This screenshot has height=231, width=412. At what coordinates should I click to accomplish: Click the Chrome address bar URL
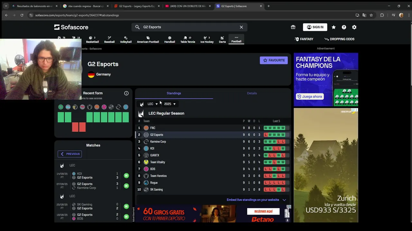pyautogui.click(x=77, y=15)
